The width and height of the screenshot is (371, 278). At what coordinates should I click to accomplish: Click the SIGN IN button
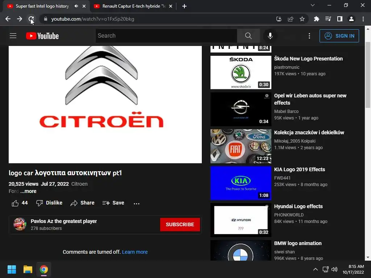339,36
